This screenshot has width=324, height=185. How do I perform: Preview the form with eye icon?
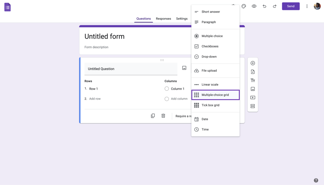(254, 6)
